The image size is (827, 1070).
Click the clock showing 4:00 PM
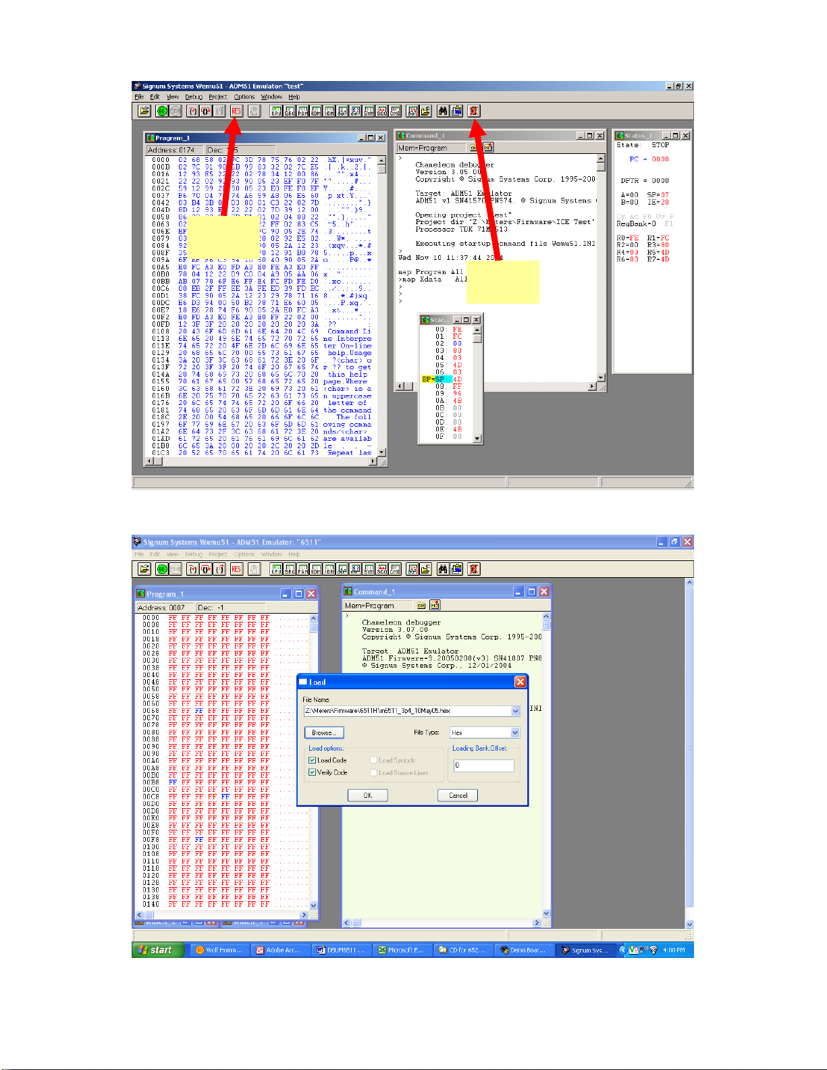coord(674,950)
